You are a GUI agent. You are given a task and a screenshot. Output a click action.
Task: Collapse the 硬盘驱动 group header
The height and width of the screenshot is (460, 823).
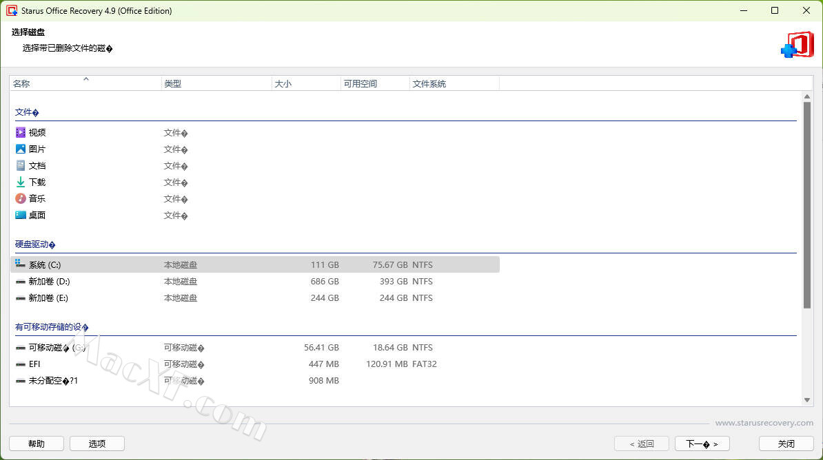[35, 244]
